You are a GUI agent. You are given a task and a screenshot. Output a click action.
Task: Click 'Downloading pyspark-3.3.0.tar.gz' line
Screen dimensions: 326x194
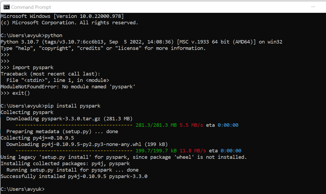pyautogui.click(x=69, y=119)
